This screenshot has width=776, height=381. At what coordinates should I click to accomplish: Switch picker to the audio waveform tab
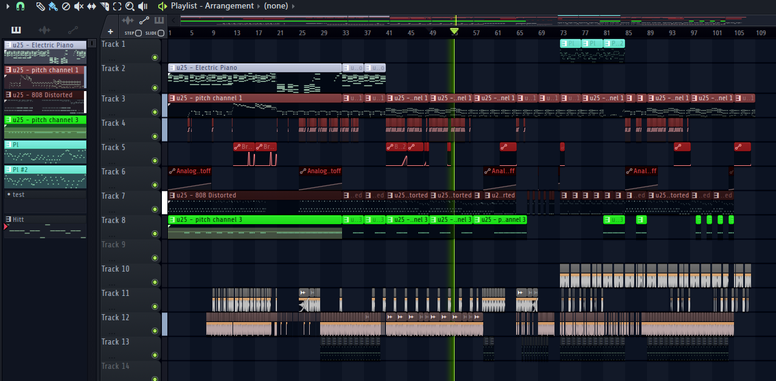(44, 30)
